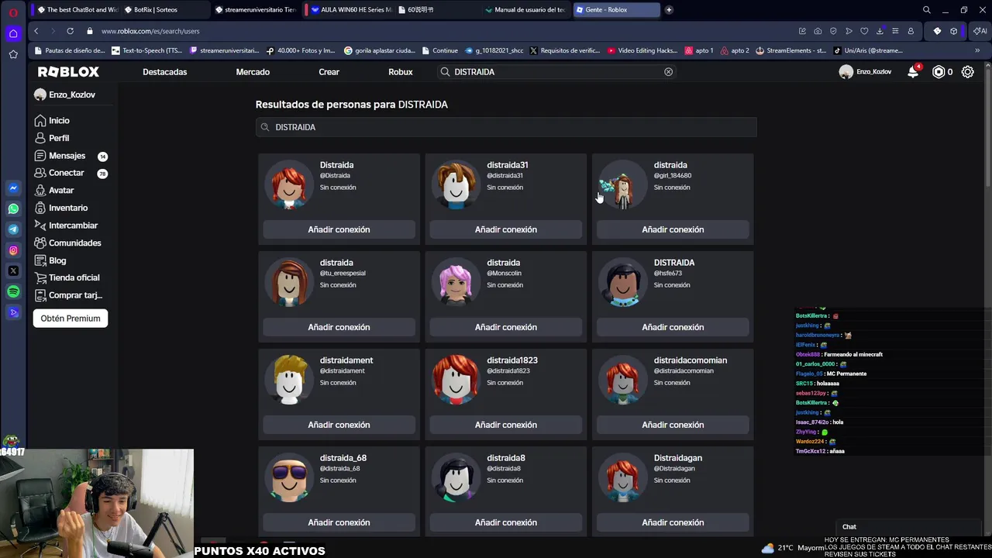Image resolution: width=992 pixels, height=558 pixels.
Task: Open Chat button in Roblox corner
Action: click(x=849, y=527)
